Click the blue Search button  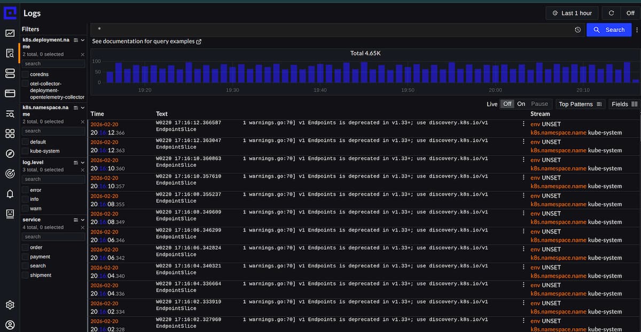point(609,30)
